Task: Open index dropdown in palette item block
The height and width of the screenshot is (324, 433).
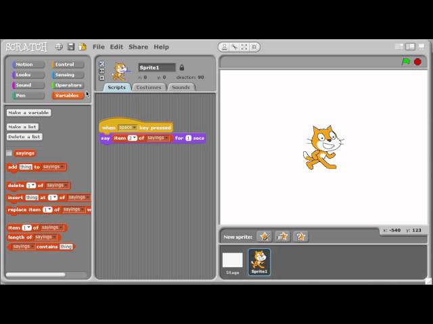Action: 27,227
